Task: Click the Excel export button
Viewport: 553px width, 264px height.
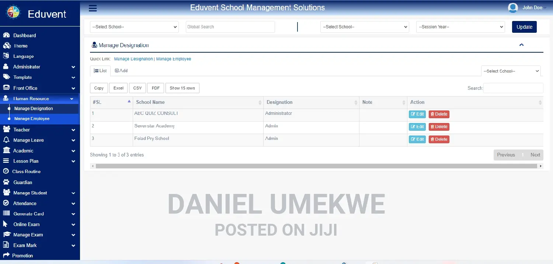Action: coord(118,88)
